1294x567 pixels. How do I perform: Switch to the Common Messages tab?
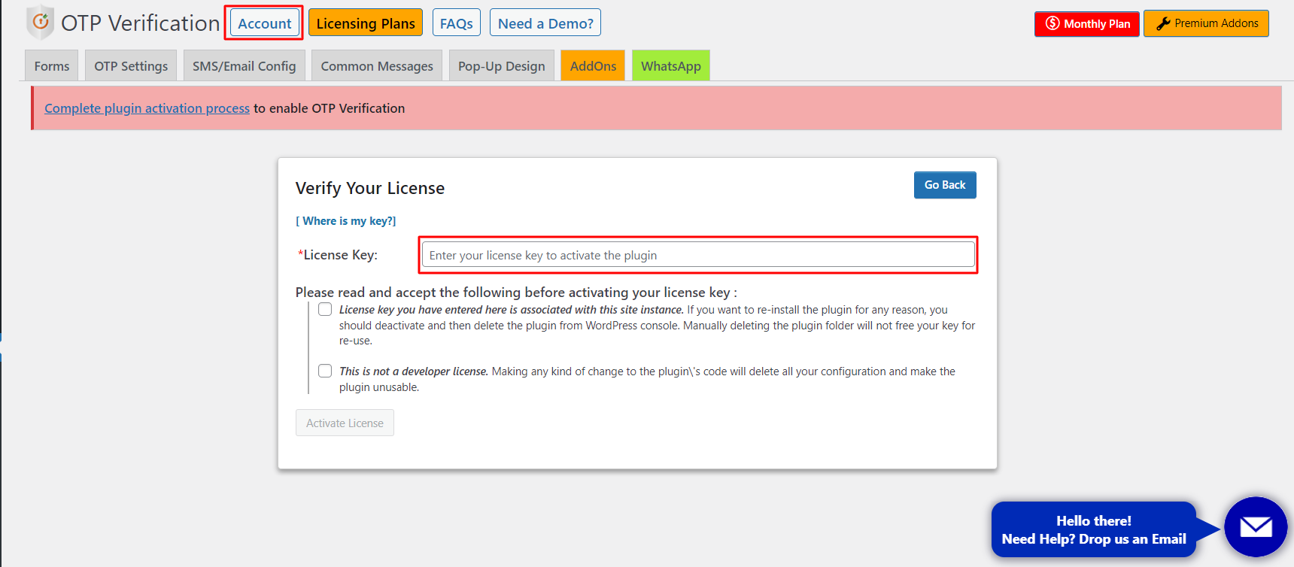click(x=377, y=65)
